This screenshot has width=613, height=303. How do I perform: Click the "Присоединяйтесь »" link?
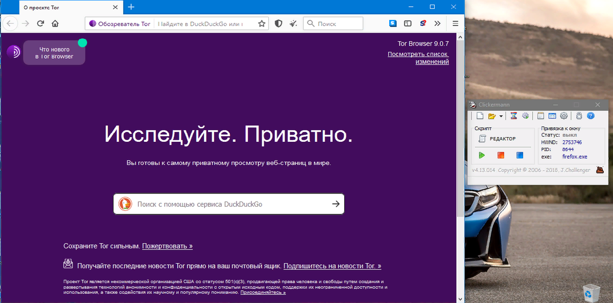[x=263, y=293]
